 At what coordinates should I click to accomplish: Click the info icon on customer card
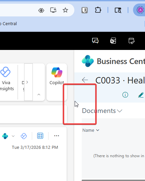click(x=125, y=95)
